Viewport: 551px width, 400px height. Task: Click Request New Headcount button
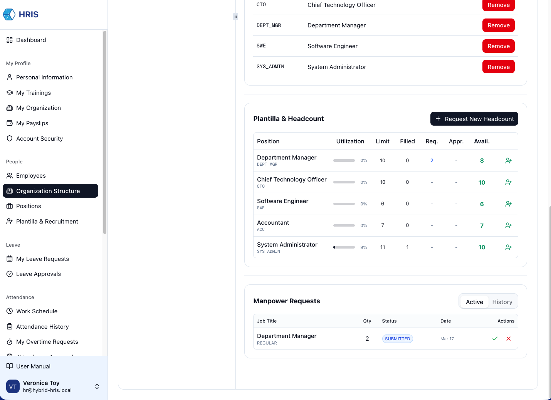click(x=474, y=119)
